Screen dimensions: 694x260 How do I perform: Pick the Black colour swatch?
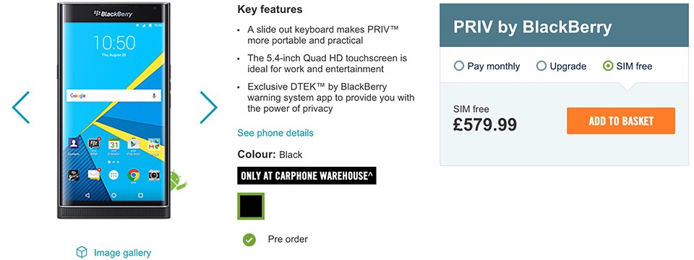[251, 206]
